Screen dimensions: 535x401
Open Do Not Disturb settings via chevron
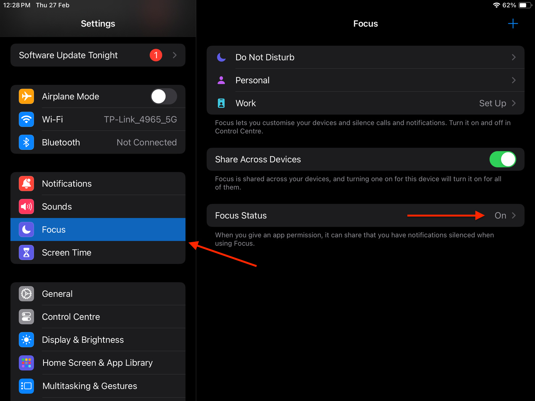click(x=514, y=57)
